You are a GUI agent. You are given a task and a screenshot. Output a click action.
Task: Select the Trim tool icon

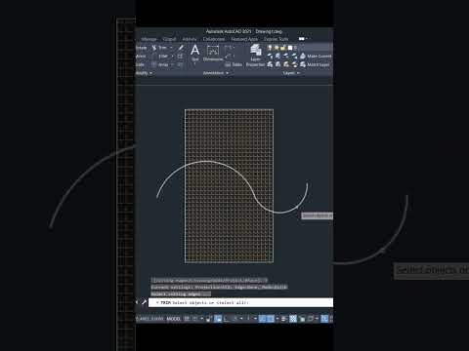coord(154,48)
